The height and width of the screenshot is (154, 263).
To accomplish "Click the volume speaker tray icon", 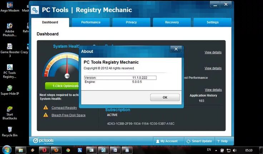I will tap(234, 150).
